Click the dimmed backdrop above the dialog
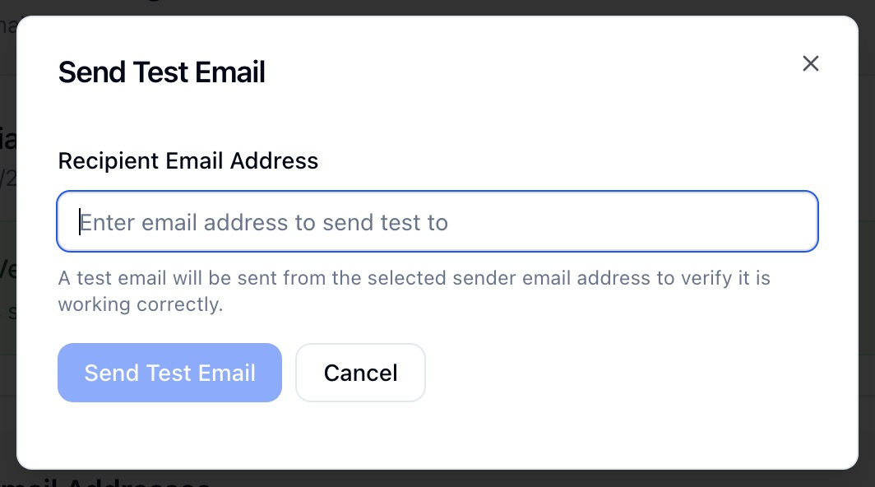The height and width of the screenshot is (487, 875). (493, 7)
